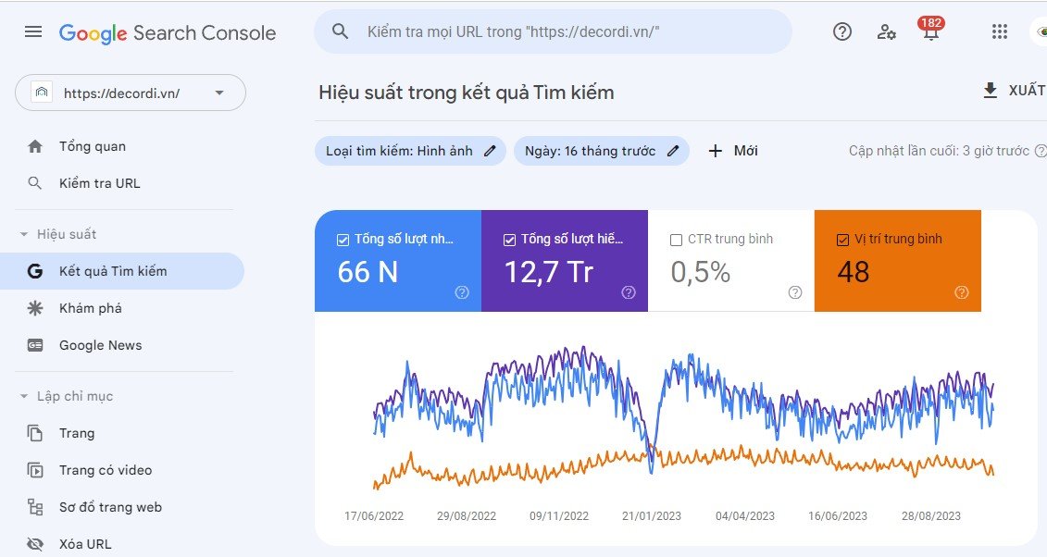
Task: Click the crossed-eye icon for Xóa URL
Action: point(35,544)
